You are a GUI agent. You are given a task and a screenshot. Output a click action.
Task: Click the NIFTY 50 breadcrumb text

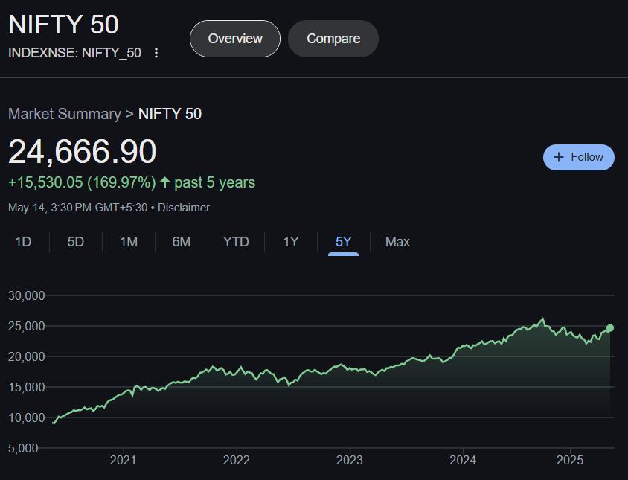click(170, 114)
